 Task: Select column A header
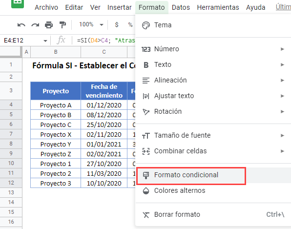26,52
